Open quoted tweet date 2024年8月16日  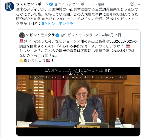(x=108, y=35)
